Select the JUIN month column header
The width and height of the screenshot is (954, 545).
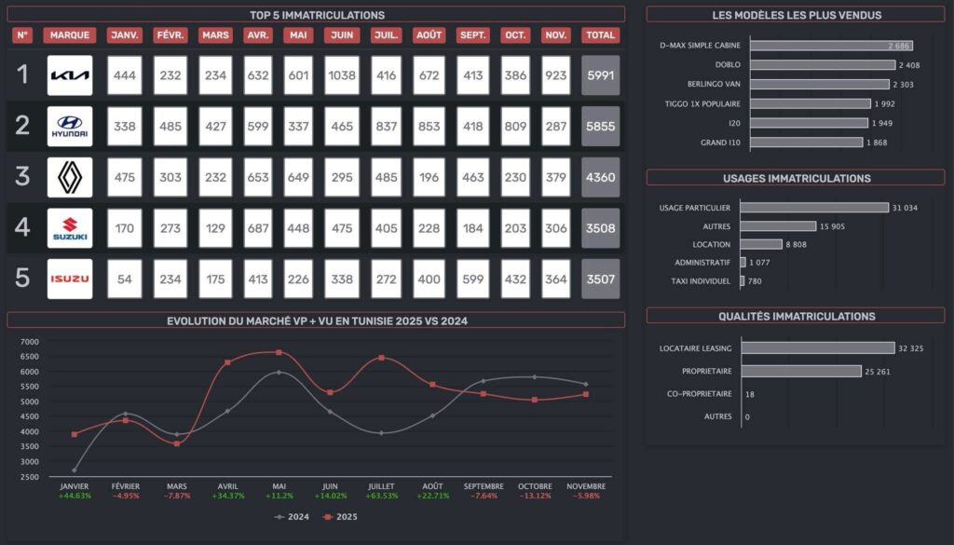click(342, 35)
